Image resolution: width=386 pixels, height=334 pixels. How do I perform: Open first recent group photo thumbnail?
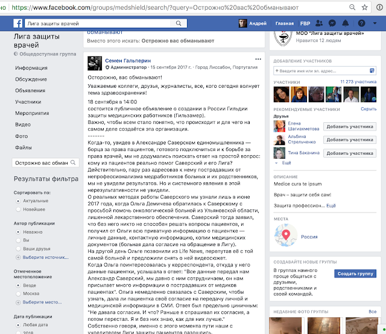tap(285, 326)
